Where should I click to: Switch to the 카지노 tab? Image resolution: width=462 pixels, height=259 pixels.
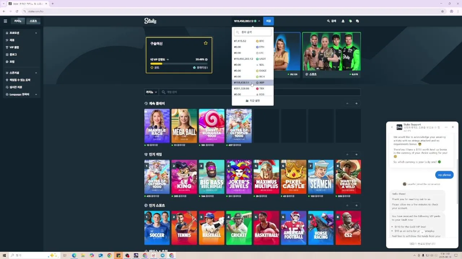pyautogui.click(x=18, y=21)
